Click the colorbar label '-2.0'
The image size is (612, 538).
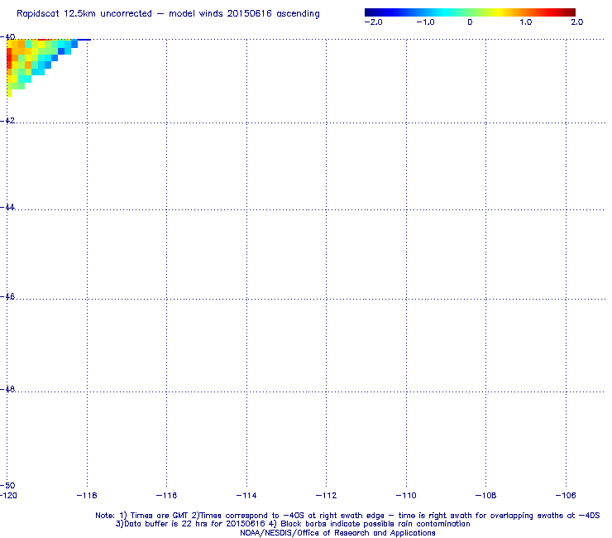[x=373, y=22]
